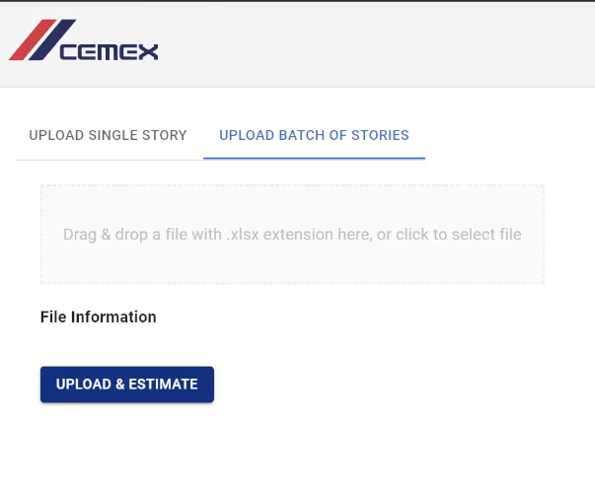Click the blue underline beneath the active tab
The width and height of the screenshot is (595, 492).
(314, 159)
